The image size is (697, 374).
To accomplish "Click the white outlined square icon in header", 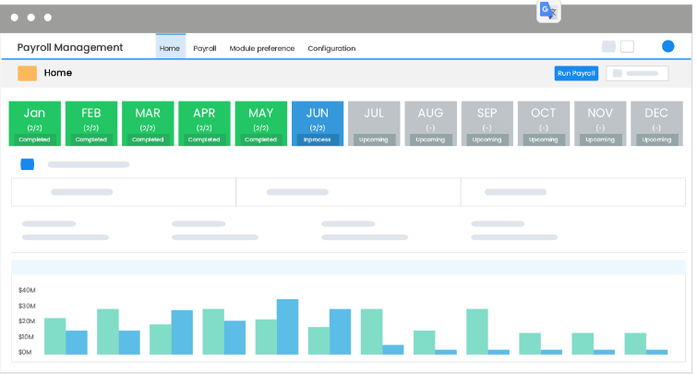I will (627, 46).
